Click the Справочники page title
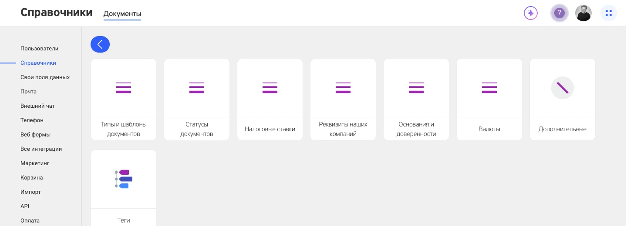Viewport: 627px width, 226px height. click(57, 12)
